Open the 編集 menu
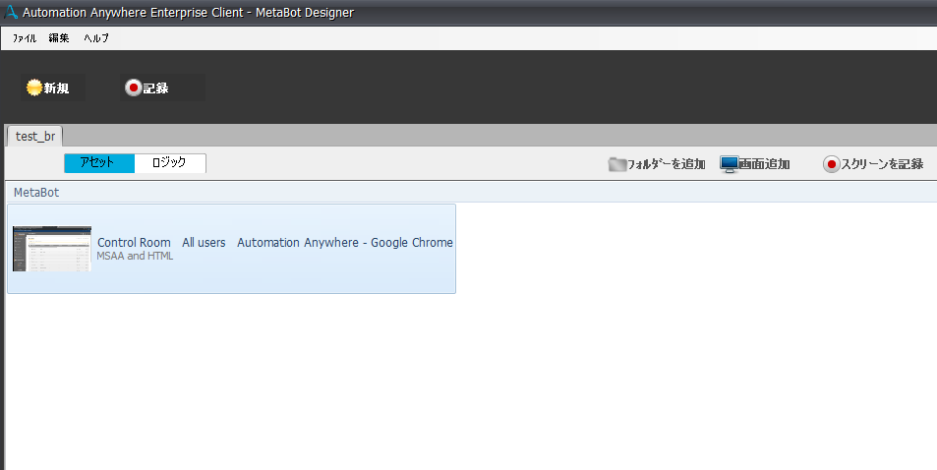 [59, 38]
